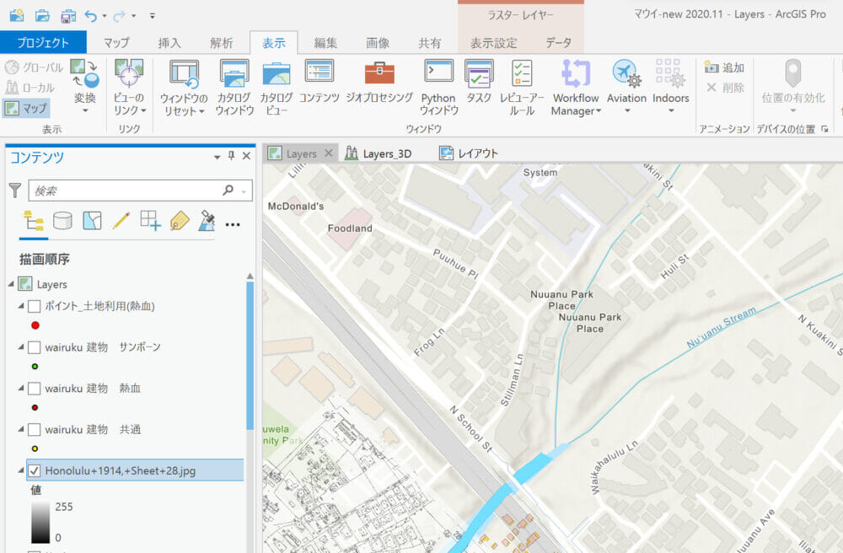Switch to the Share (共有) ribbon tab
The width and height of the screenshot is (843, 553).
(430, 43)
